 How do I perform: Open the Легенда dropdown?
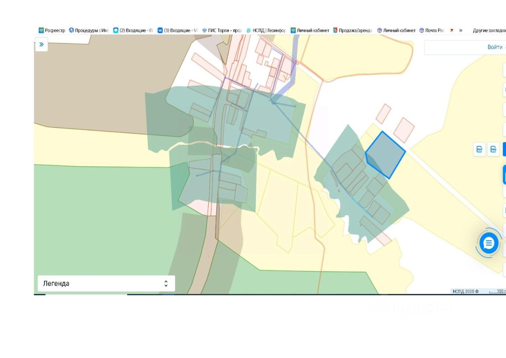point(106,283)
